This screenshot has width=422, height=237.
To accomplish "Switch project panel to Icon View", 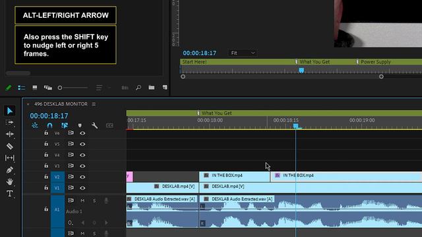I will tap(35, 88).
